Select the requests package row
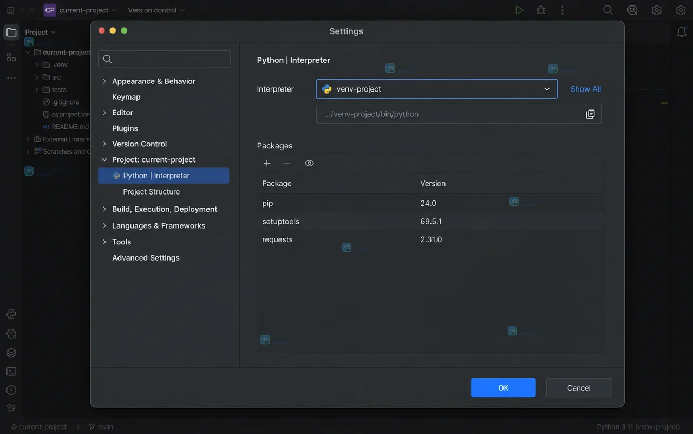Image resolution: width=693 pixels, height=434 pixels. [x=430, y=239]
